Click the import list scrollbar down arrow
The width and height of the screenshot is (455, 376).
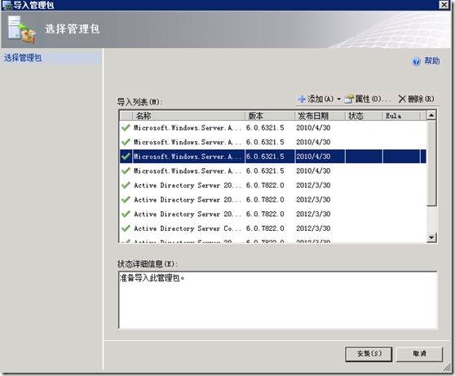pos(431,237)
